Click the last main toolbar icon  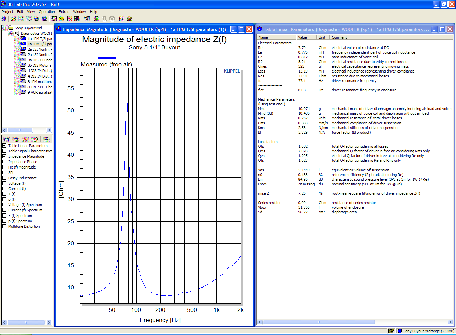coord(129,19)
